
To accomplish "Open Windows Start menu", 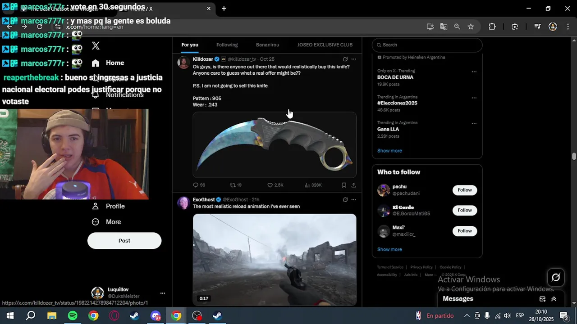I will point(10,316).
